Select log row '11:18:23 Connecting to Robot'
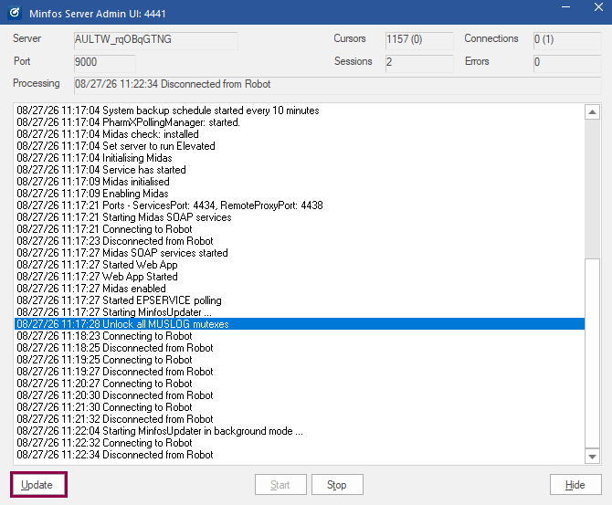Image resolution: width=612 pixels, height=505 pixels. (x=300, y=336)
